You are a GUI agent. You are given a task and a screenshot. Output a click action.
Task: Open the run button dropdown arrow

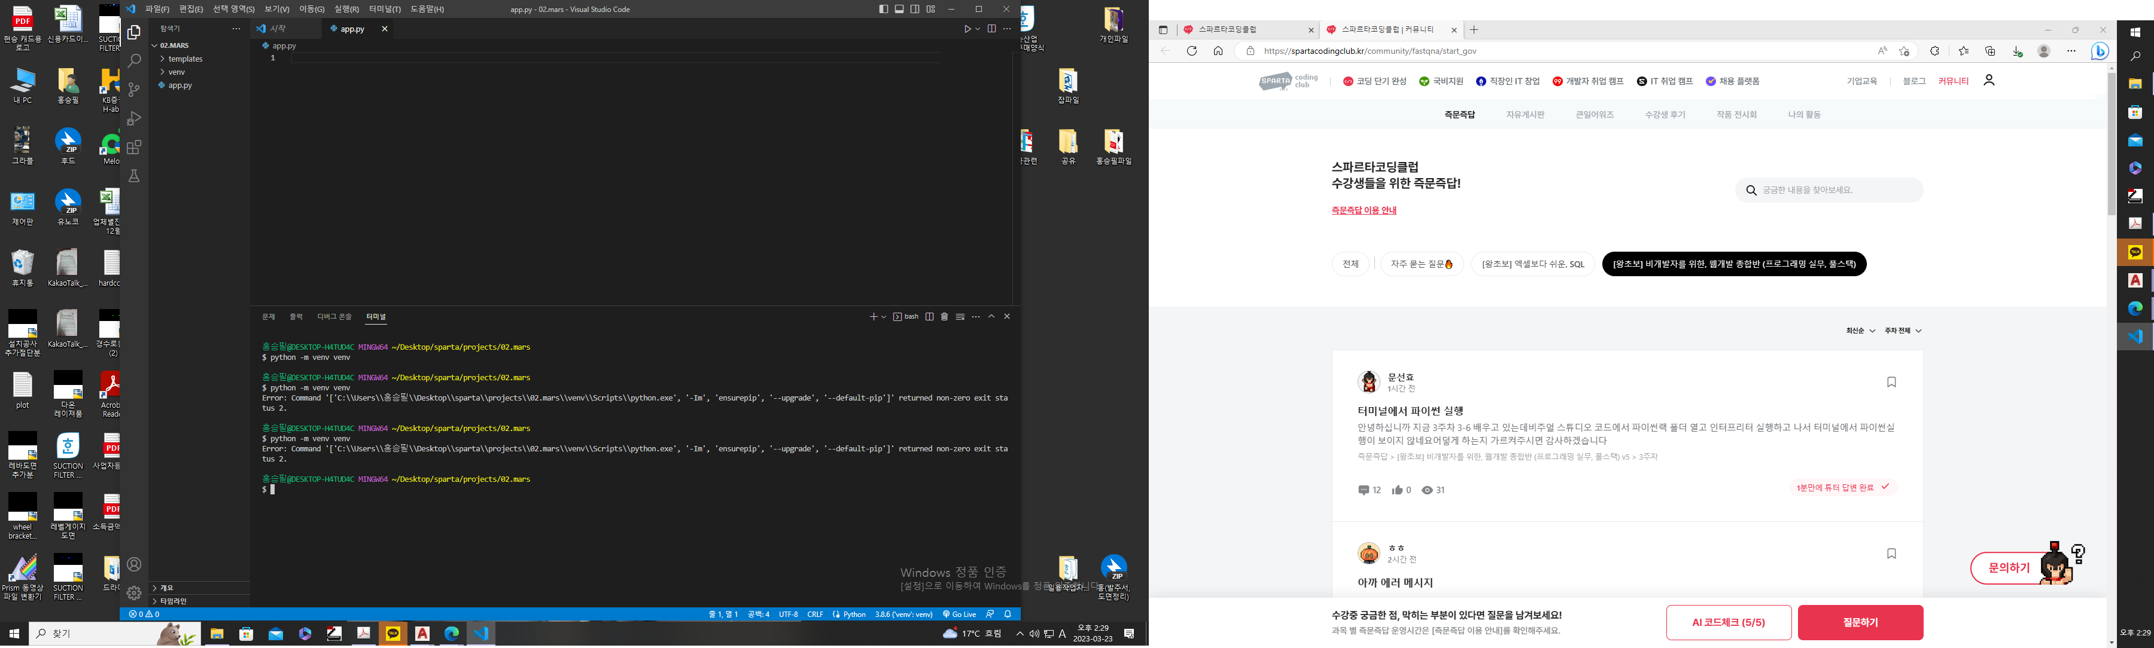tap(978, 29)
